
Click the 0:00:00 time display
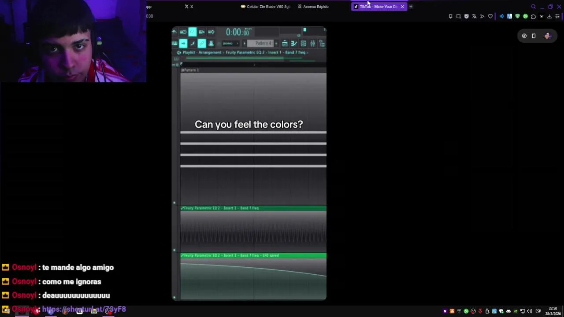(x=237, y=32)
